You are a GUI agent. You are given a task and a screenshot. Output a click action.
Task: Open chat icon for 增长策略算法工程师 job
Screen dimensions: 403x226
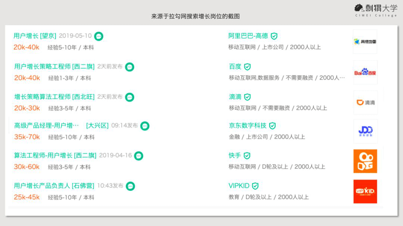[x=129, y=97]
